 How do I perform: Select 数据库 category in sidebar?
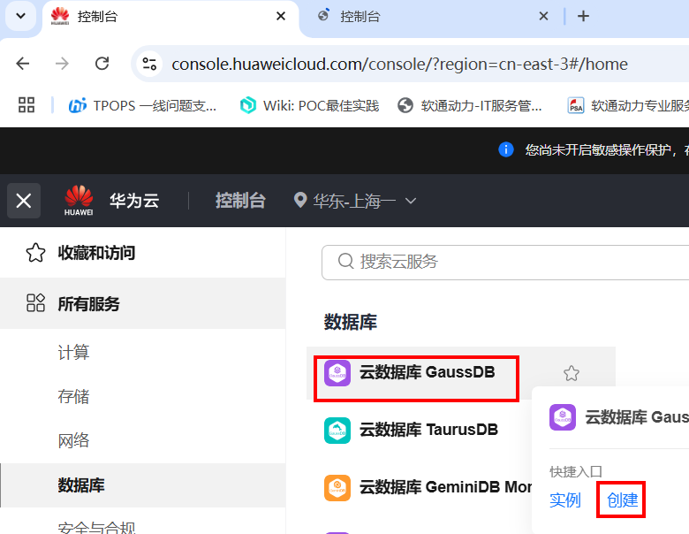(143, 485)
